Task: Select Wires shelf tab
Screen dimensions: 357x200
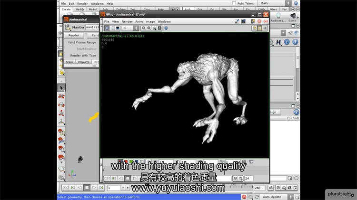Action: tap(273, 10)
